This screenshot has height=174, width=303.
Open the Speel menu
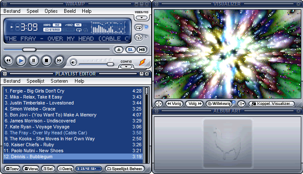tap(33, 11)
